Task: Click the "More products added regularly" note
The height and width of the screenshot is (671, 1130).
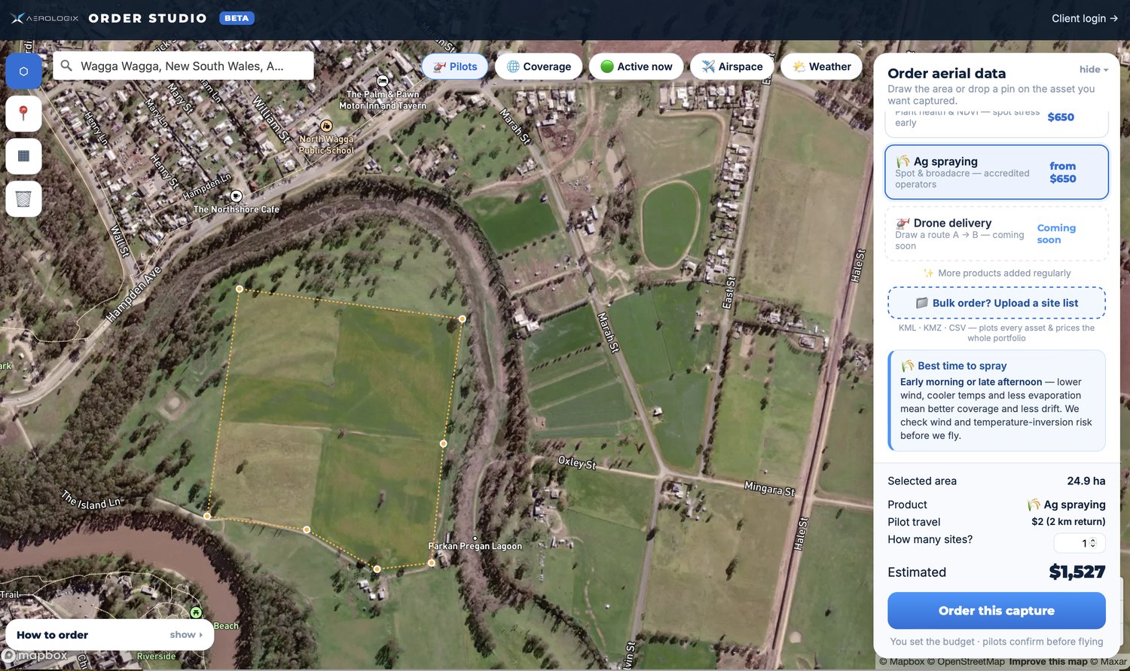Action: pyautogui.click(x=1004, y=273)
